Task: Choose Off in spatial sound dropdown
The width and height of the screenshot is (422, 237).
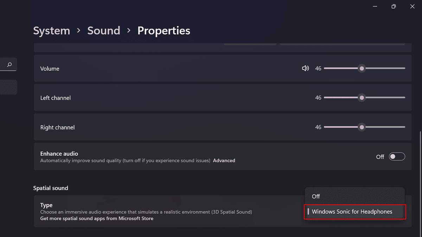Action: tap(316, 196)
